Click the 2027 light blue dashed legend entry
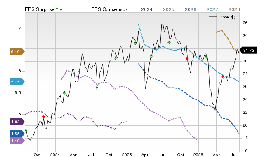Image resolution: width=264 pixels, height=157 pixels. [207, 9]
